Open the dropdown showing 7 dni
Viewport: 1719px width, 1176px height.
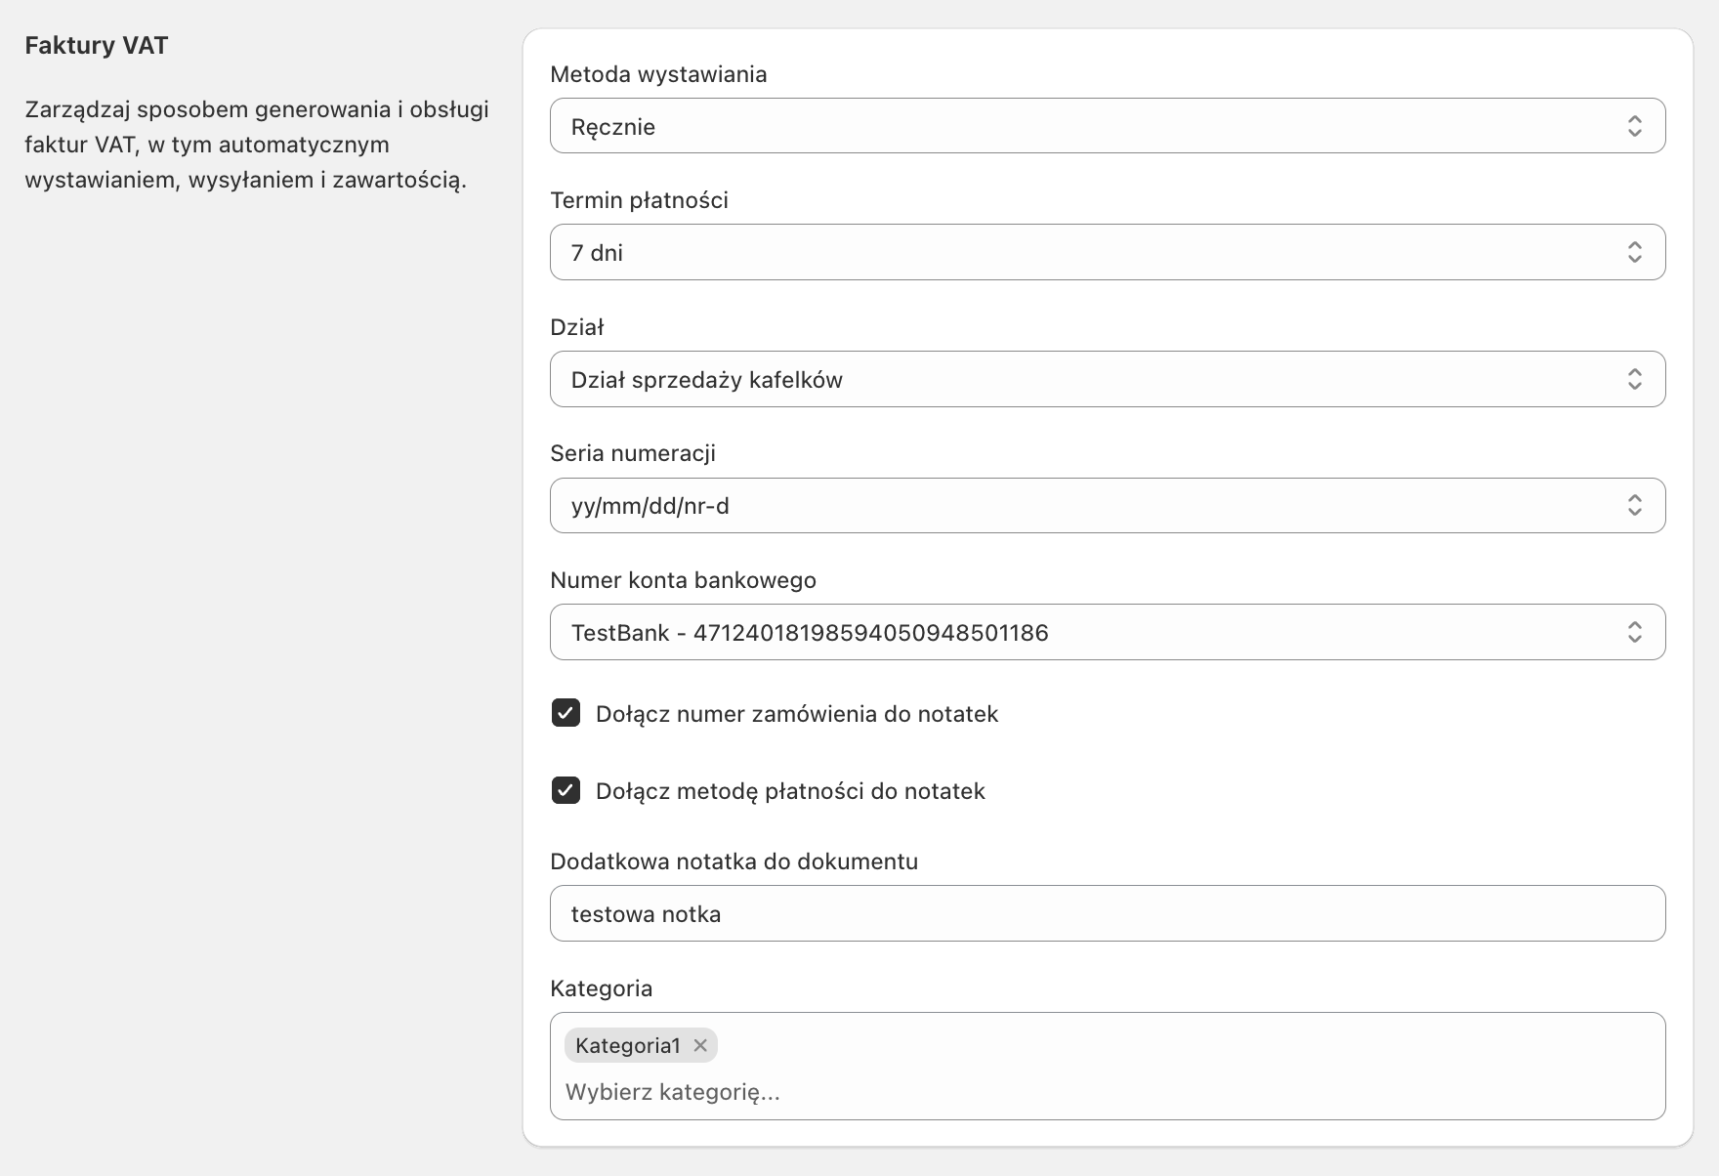click(1074, 253)
